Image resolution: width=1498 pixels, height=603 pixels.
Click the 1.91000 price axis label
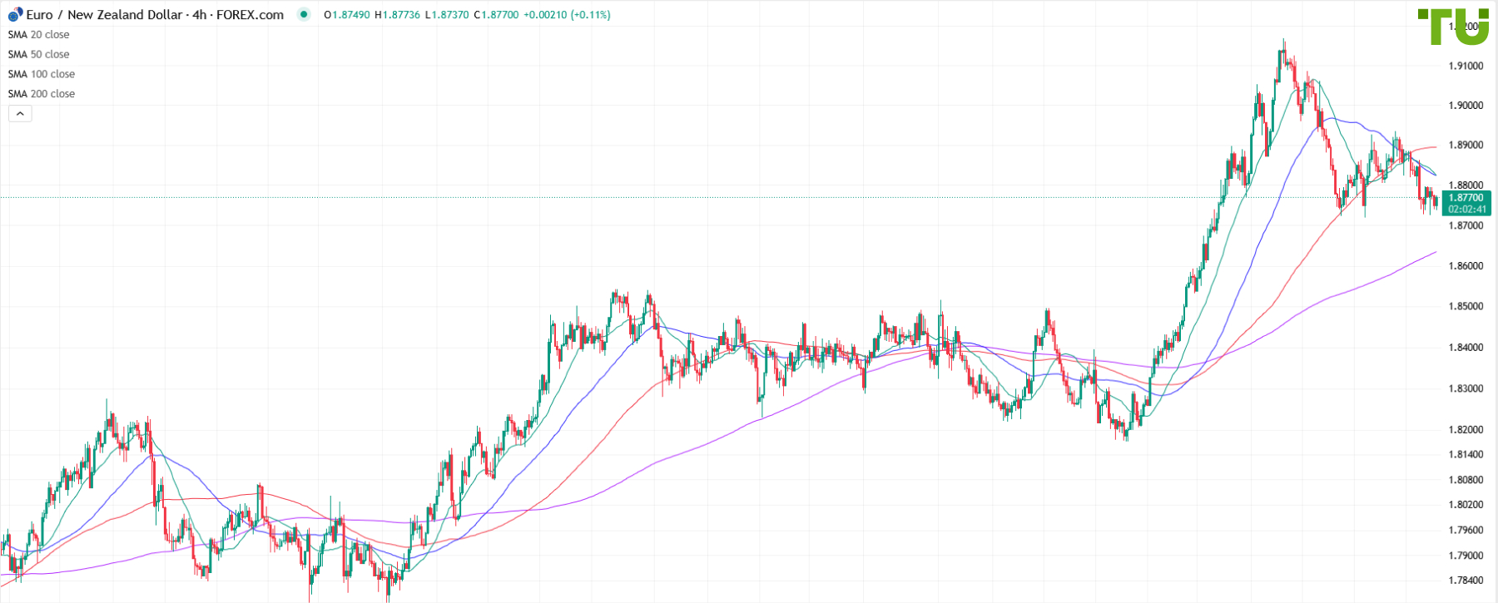(1466, 66)
